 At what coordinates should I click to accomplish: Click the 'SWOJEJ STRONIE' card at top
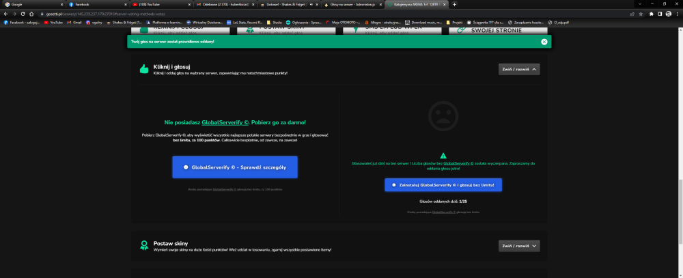coord(499,31)
